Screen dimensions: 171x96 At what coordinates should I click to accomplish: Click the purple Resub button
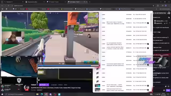pyautogui.click(x=43, y=85)
